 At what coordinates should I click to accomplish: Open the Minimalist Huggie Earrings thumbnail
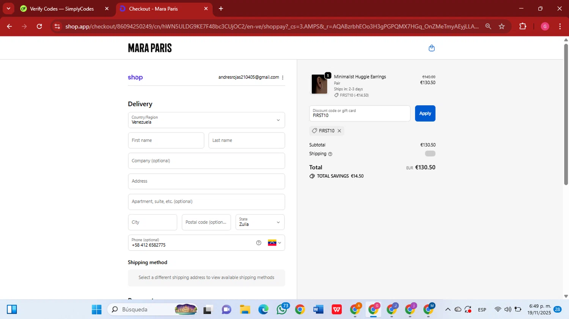tap(319, 84)
